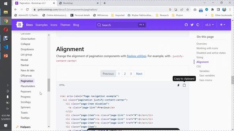Open Research bookmarks folder

162,15
